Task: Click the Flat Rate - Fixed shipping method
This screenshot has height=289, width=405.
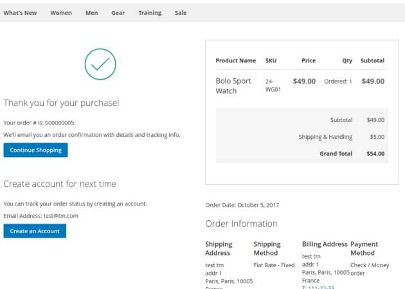Action: click(274, 265)
